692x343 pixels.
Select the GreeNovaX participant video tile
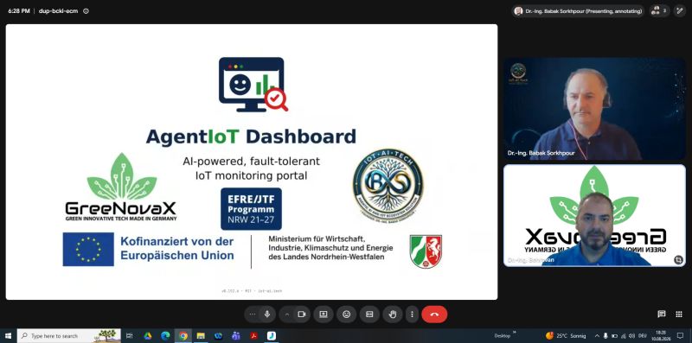pyautogui.click(x=594, y=216)
